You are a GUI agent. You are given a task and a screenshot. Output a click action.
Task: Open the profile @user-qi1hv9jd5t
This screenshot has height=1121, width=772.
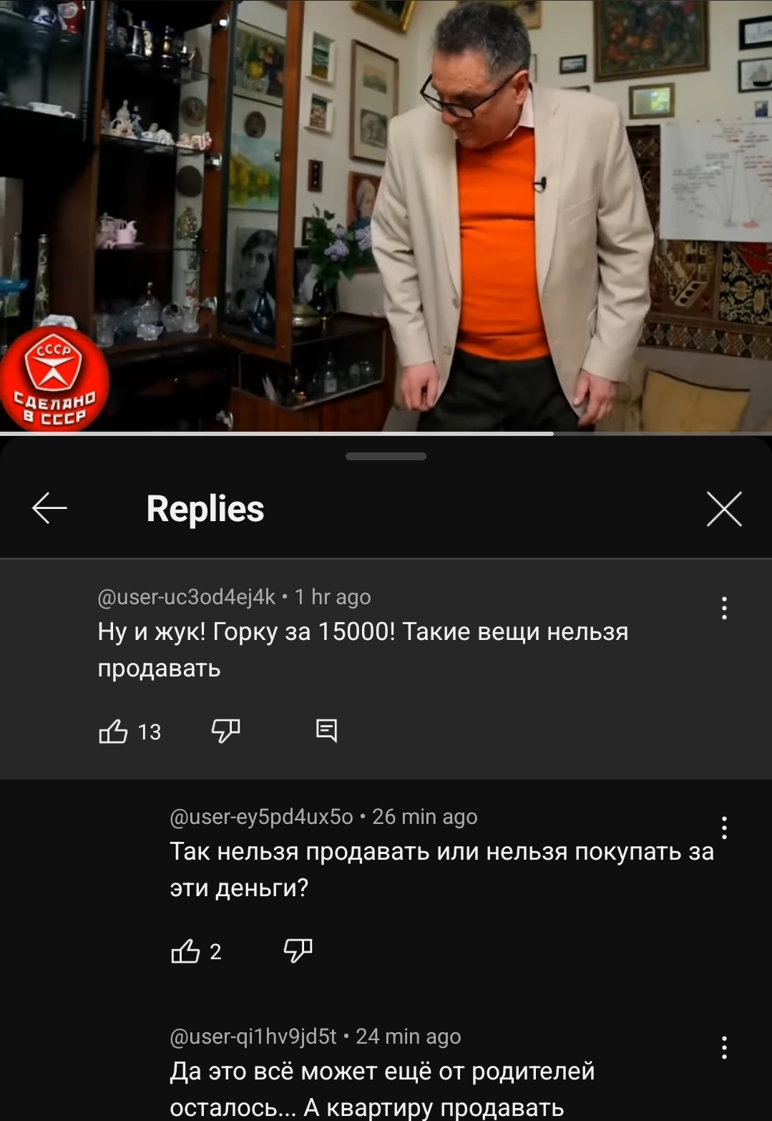253,1037
